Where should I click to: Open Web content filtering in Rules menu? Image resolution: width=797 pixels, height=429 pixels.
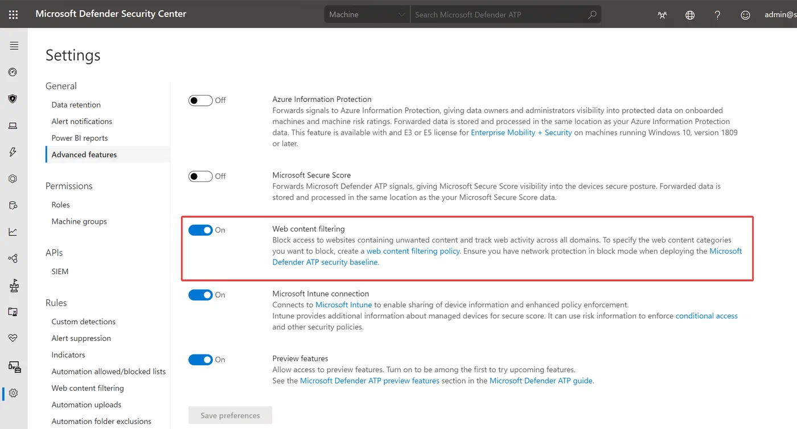[88, 388]
